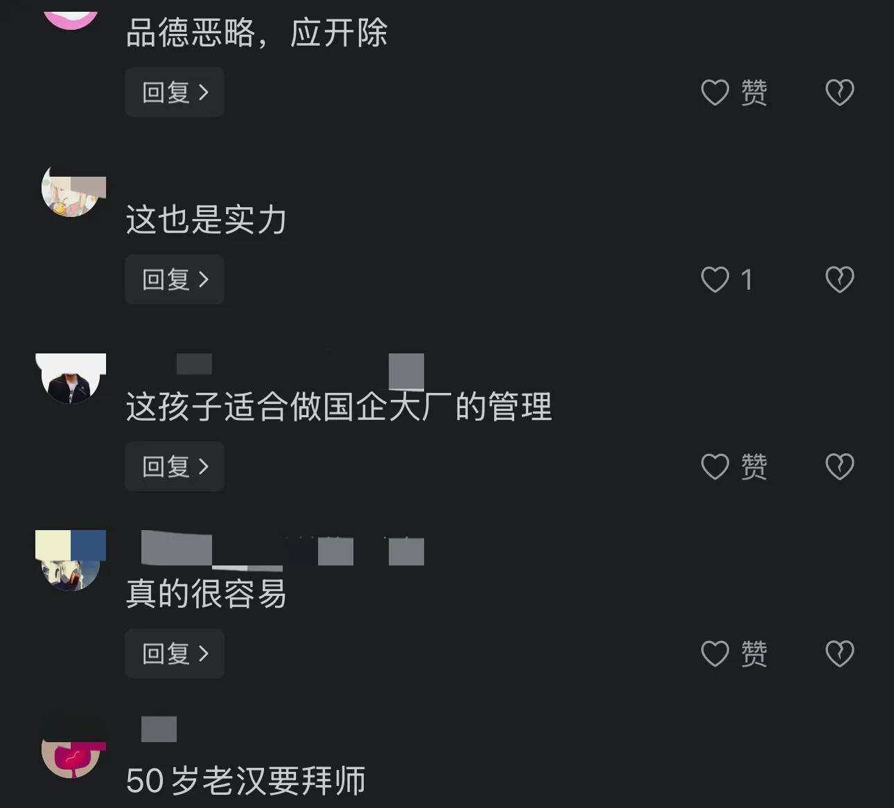Reply to "这也是实力" comment
894x808 pixels.
point(175,279)
